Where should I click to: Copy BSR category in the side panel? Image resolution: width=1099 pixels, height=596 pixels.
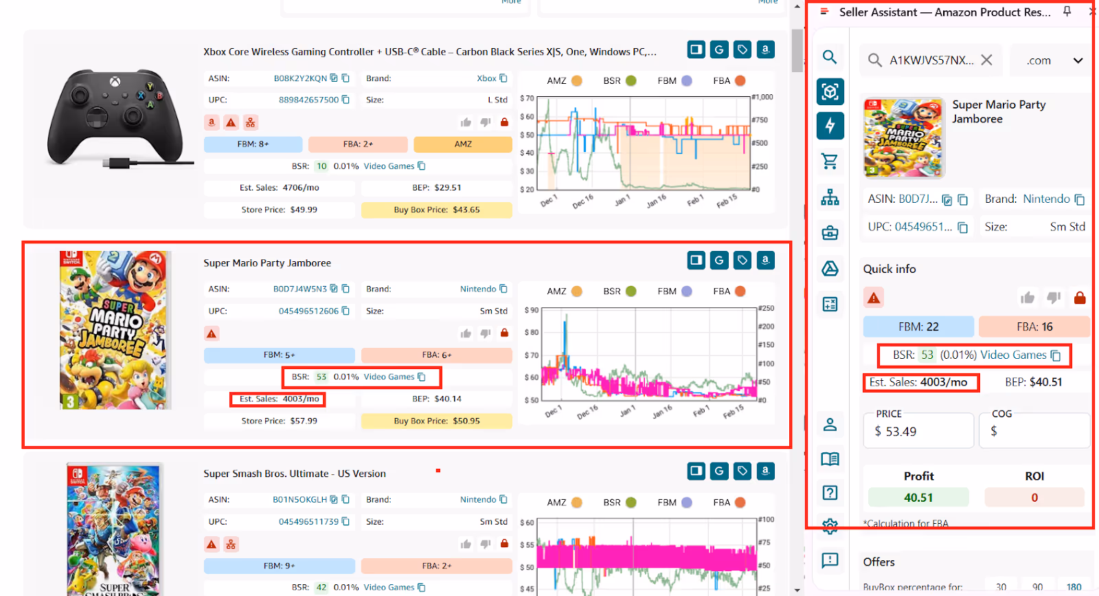[1056, 355]
